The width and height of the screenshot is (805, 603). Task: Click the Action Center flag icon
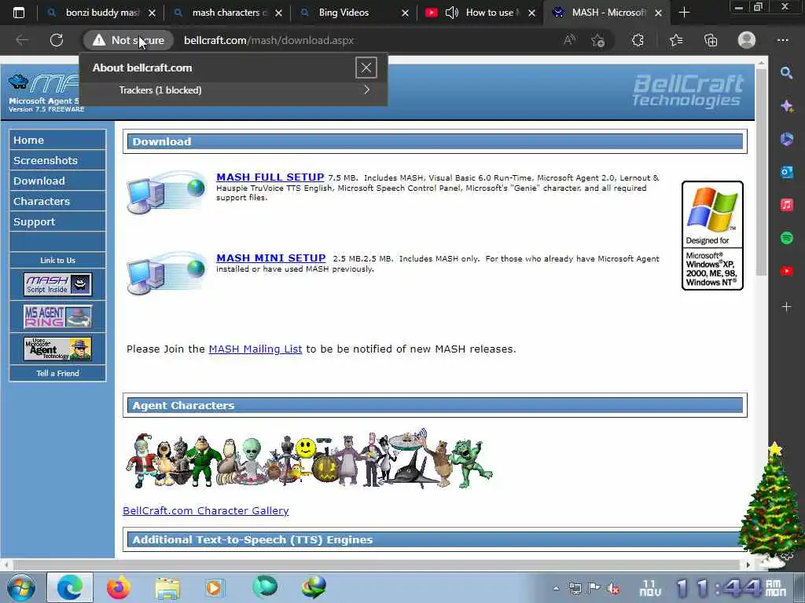coord(594,587)
